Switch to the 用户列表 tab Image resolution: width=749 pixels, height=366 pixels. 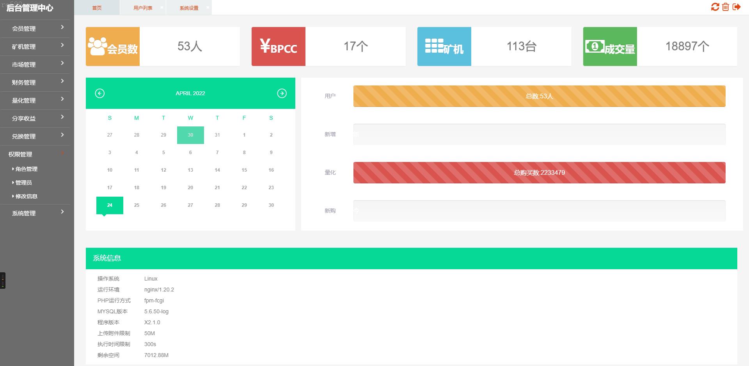(143, 8)
